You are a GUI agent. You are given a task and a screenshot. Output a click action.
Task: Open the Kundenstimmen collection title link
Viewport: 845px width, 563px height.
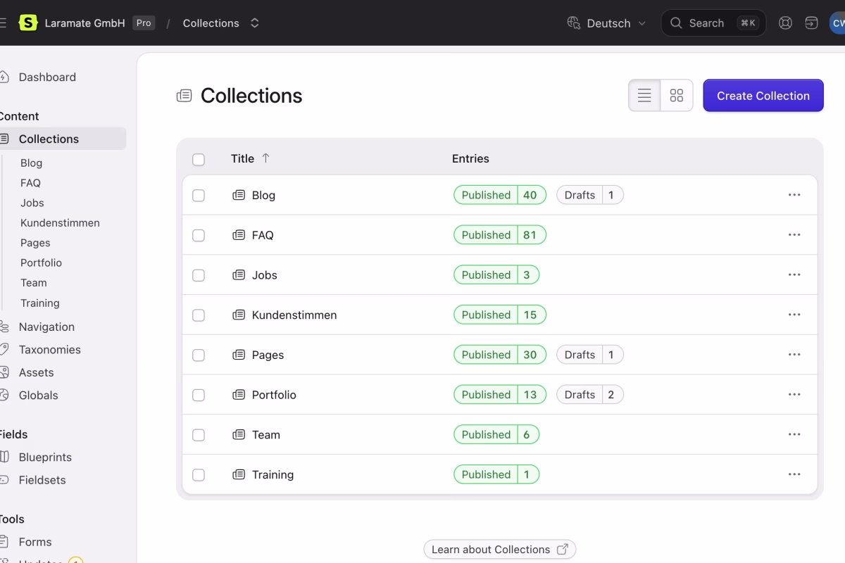[x=294, y=315]
